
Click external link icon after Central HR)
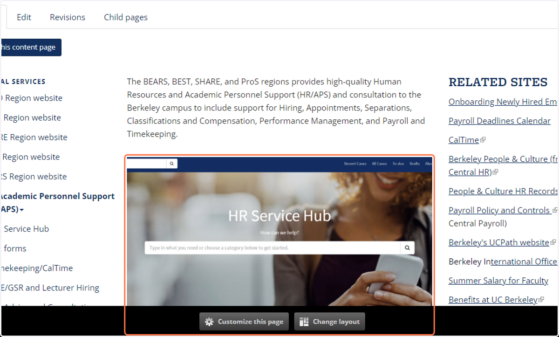pos(495,172)
